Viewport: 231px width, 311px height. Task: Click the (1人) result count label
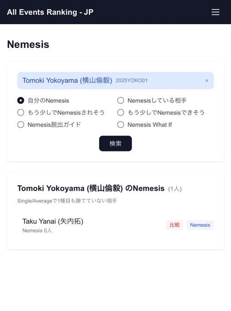[x=175, y=189]
